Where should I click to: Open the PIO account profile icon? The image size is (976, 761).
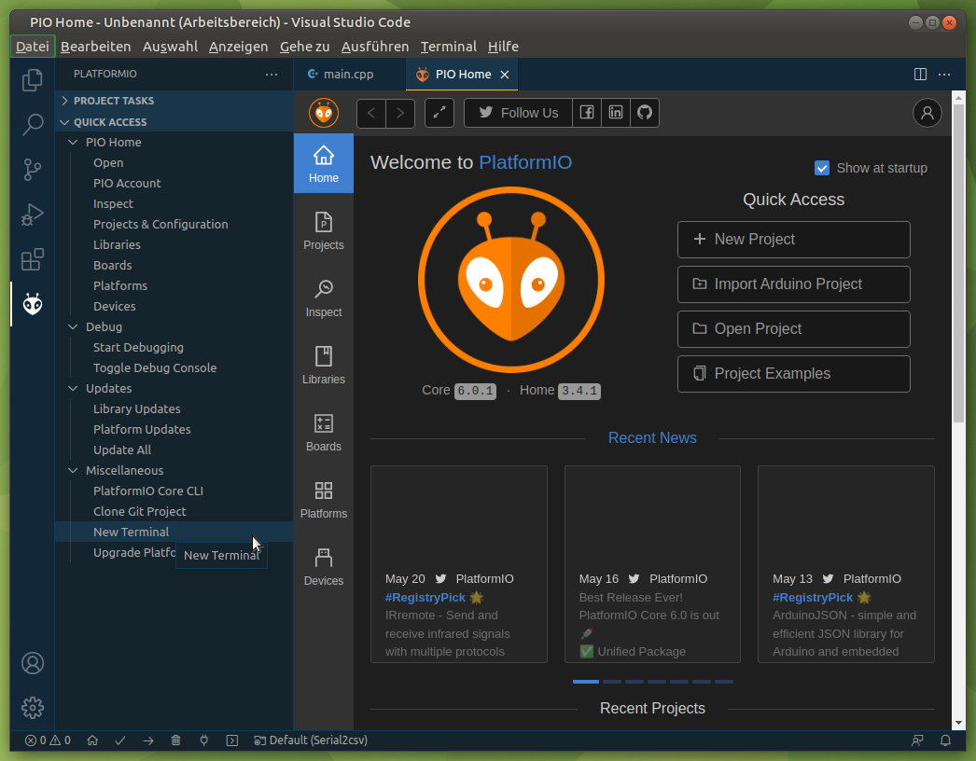(927, 113)
